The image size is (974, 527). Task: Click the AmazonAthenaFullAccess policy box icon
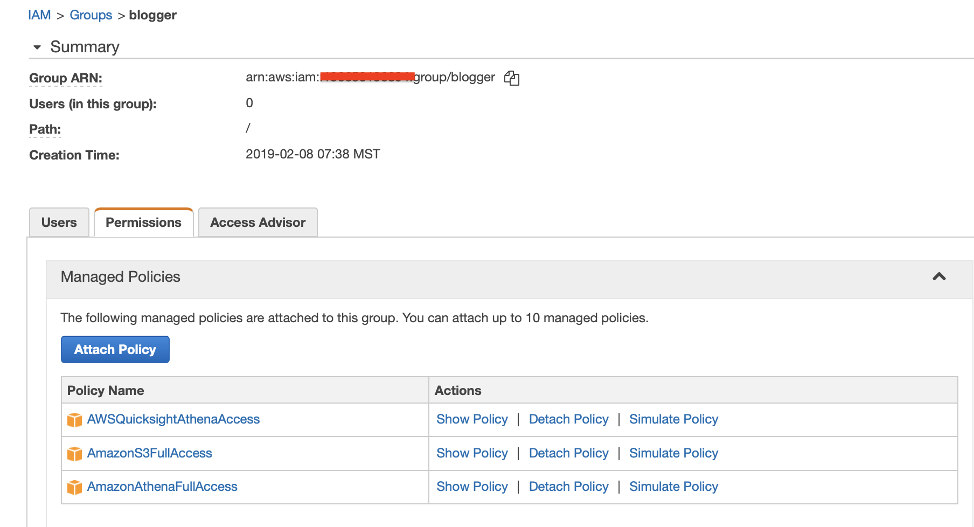tap(74, 487)
